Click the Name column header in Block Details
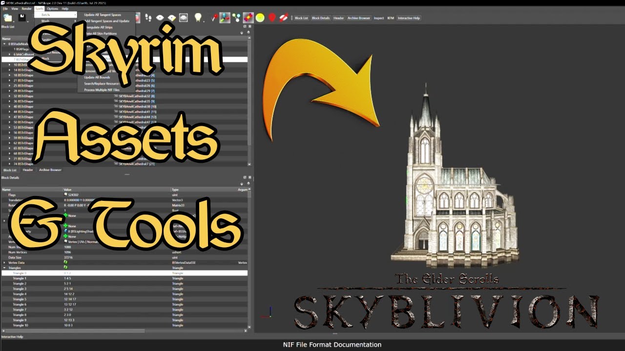 pos(32,190)
